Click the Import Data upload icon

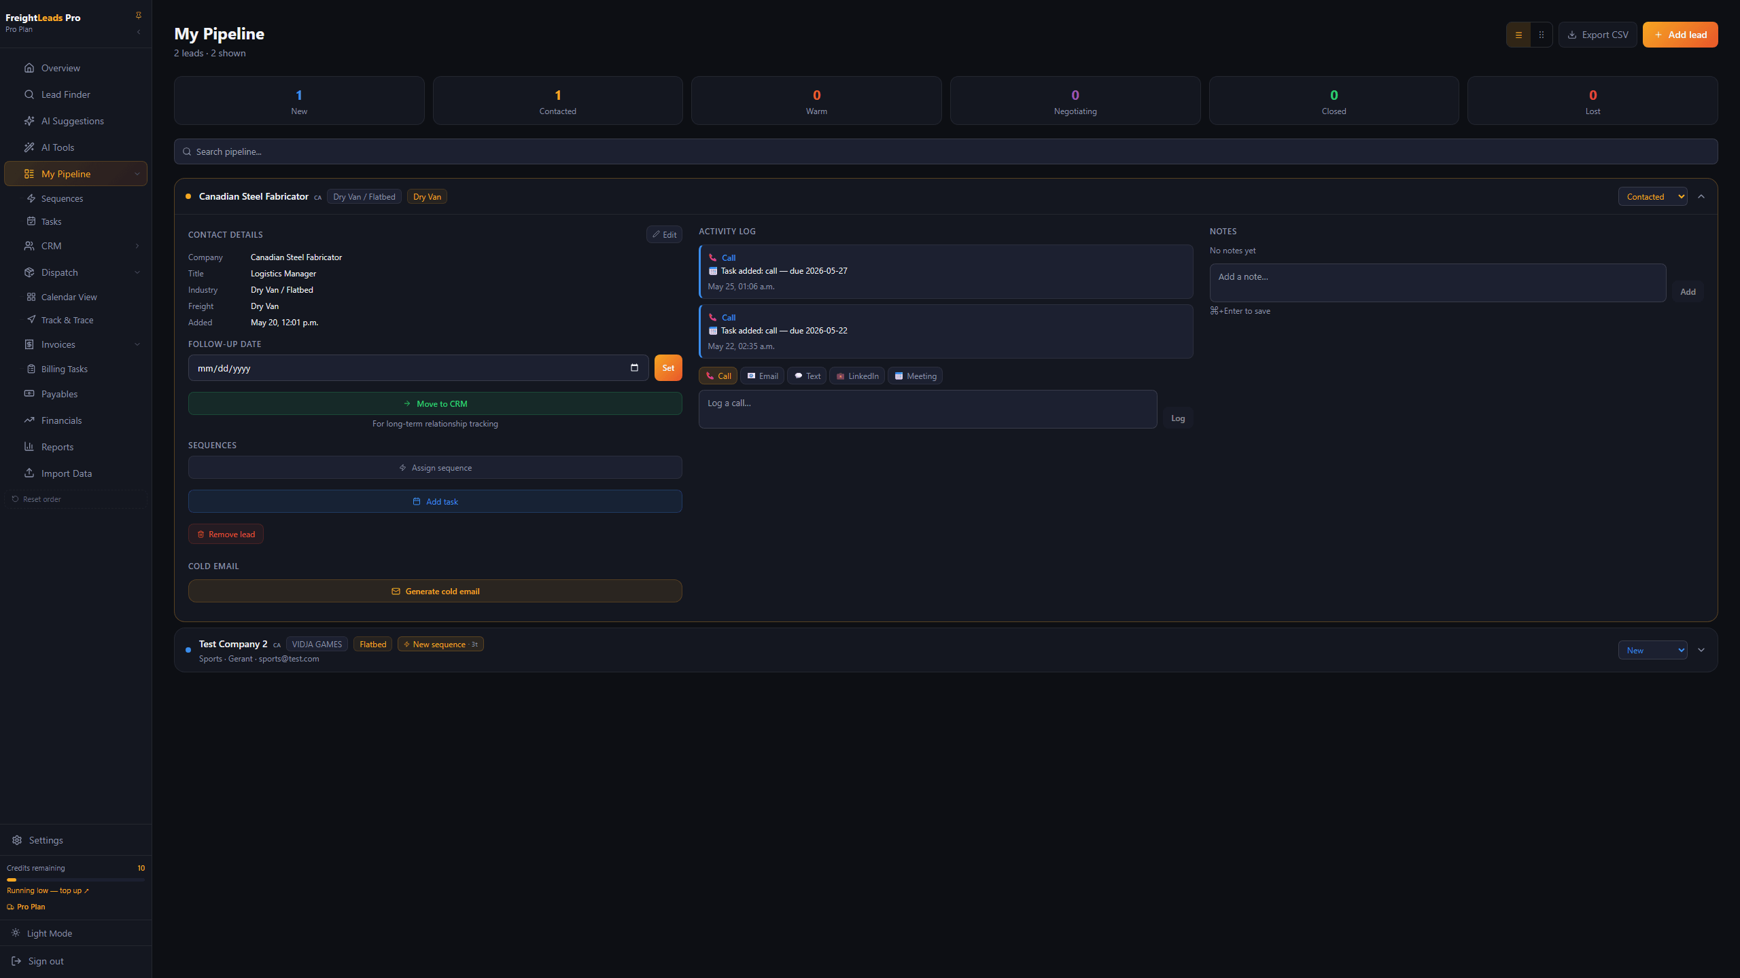click(x=29, y=473)
